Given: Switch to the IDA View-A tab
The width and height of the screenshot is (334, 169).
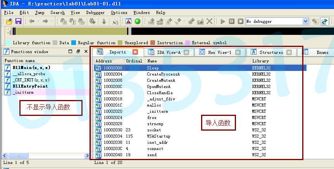Looking at the screenshot, I should (x=169, y=52).
